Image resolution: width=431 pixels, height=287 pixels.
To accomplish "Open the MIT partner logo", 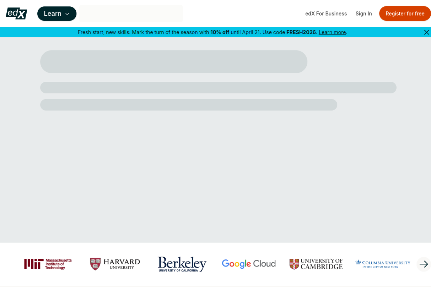I will coord(48,264).
